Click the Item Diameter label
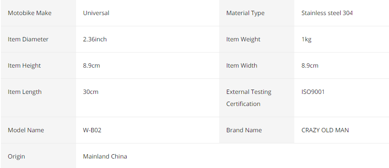 point(28,39)
